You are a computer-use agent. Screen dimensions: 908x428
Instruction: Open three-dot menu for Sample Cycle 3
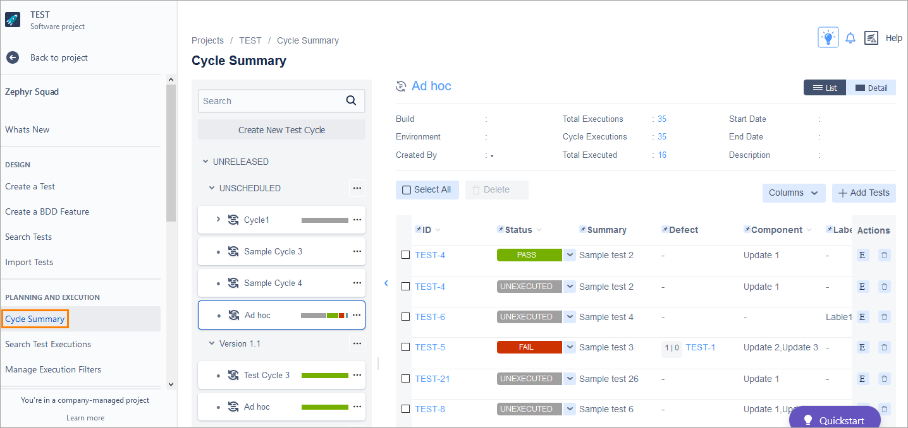[357, 251]
